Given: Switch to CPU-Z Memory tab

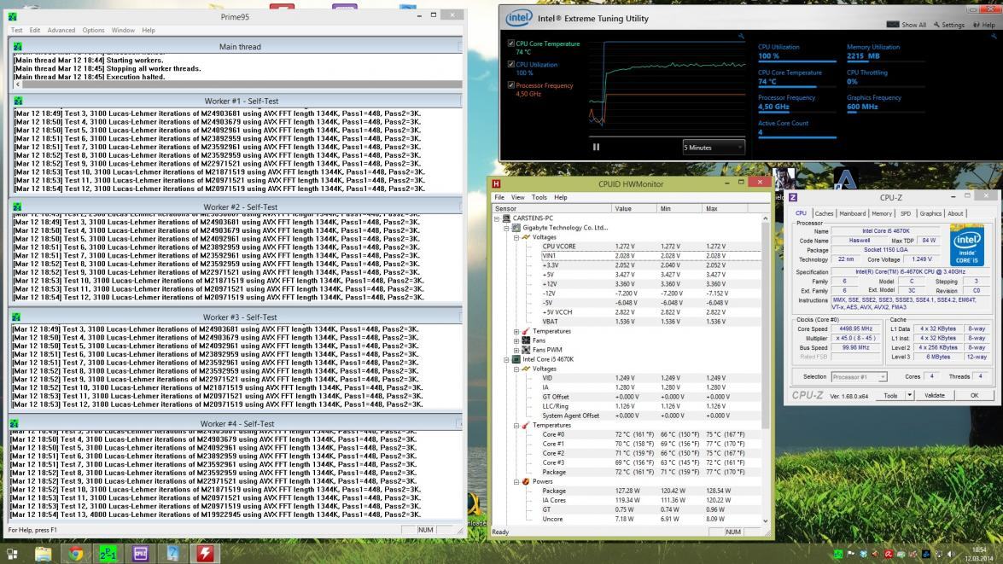Looking at the screenshot, I should tap(882, 213).
